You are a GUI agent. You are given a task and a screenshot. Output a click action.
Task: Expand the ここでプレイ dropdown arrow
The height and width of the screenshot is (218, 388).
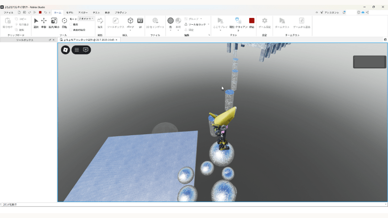coord(220,30)
